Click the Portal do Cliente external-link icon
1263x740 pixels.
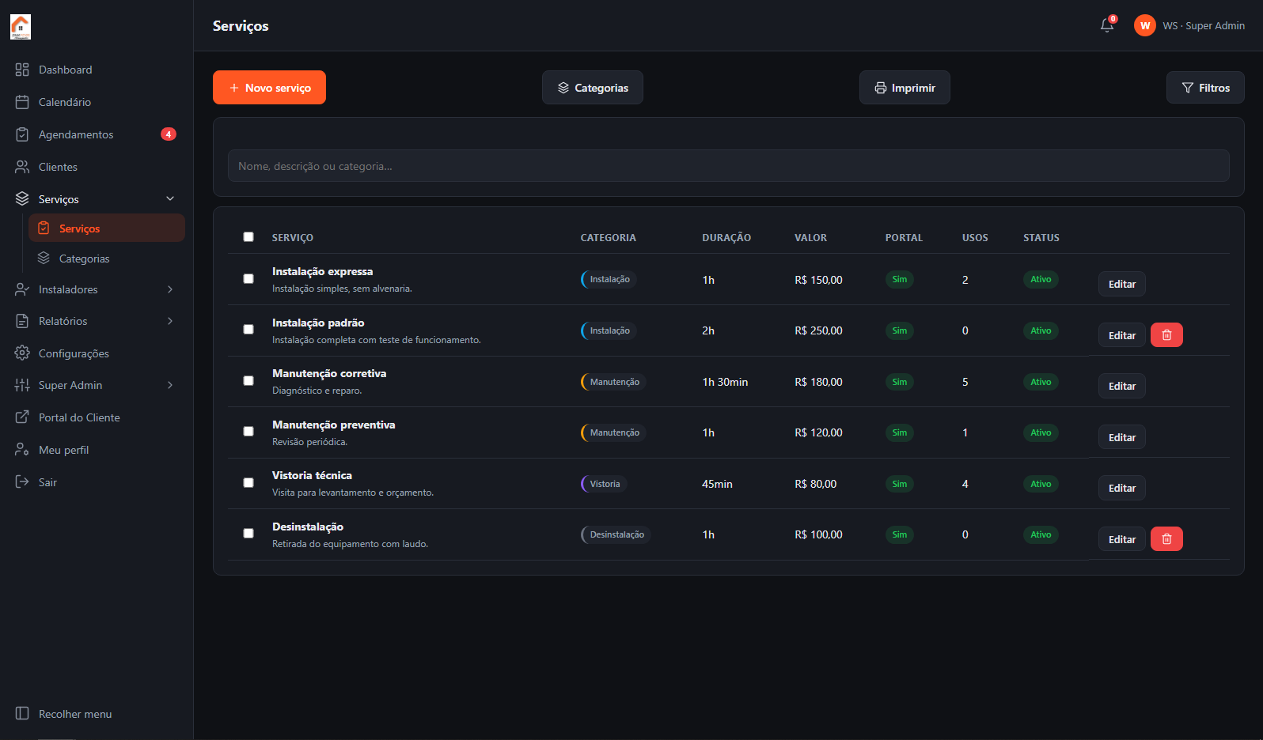[x=22, y=417]
